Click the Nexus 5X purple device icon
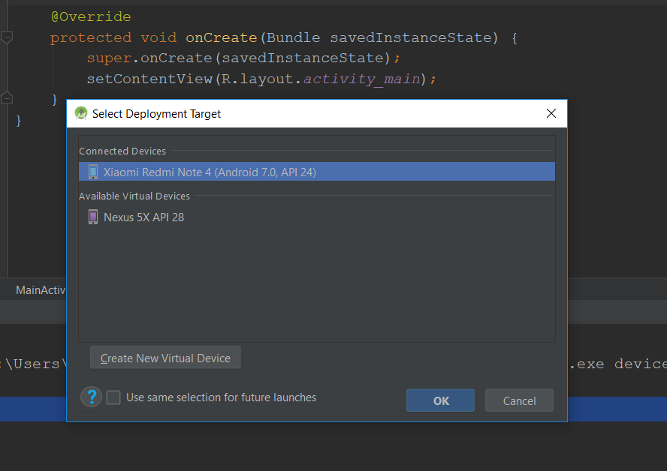The width and height of the screenshot is (667, 471). pyautogui.click(x=92, y=217)
